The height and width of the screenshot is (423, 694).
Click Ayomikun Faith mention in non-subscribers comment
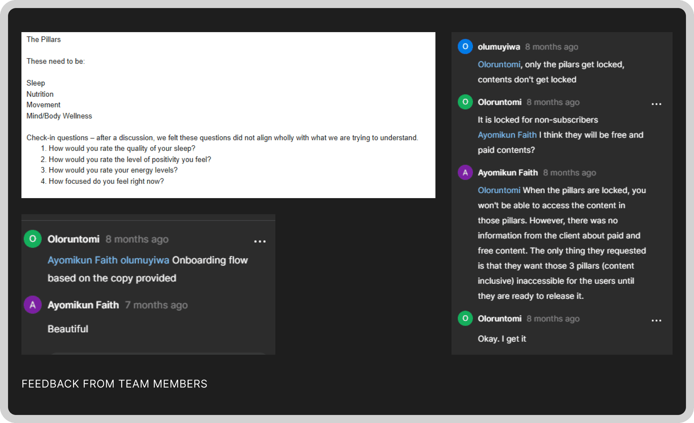tap(507, 135)
